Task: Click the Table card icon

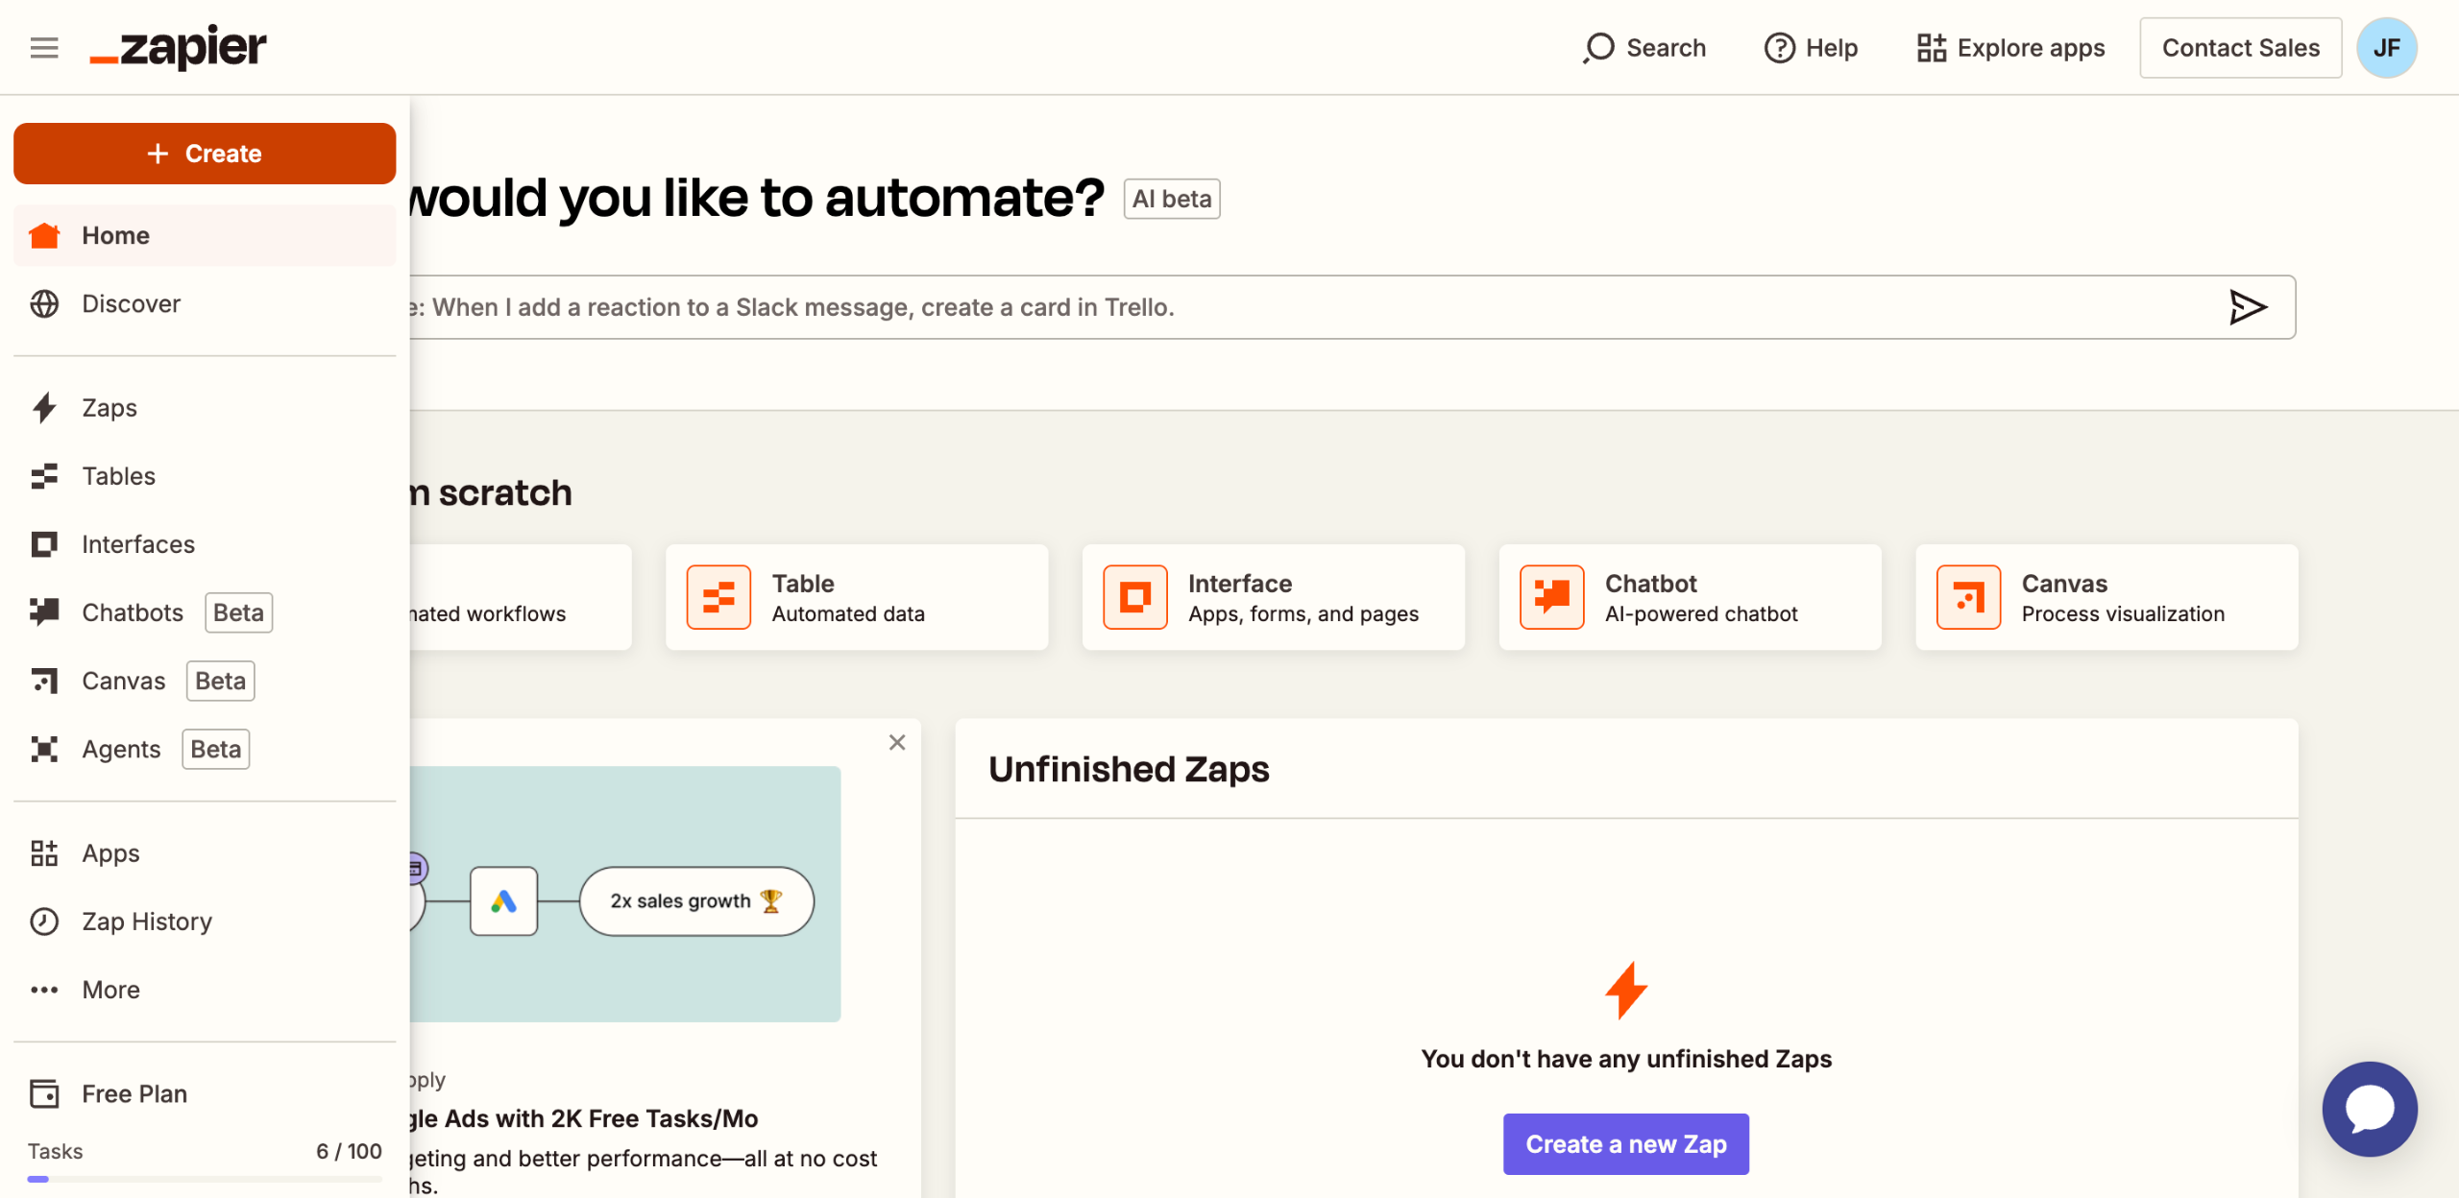Action: [x=718, y=597]
